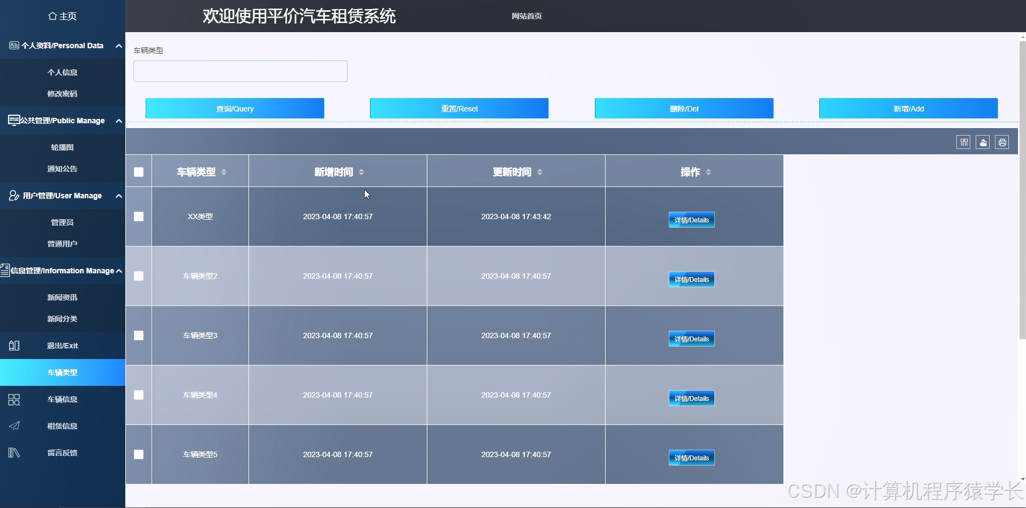Check the checkbox for 车辆类型3 row

139,335
